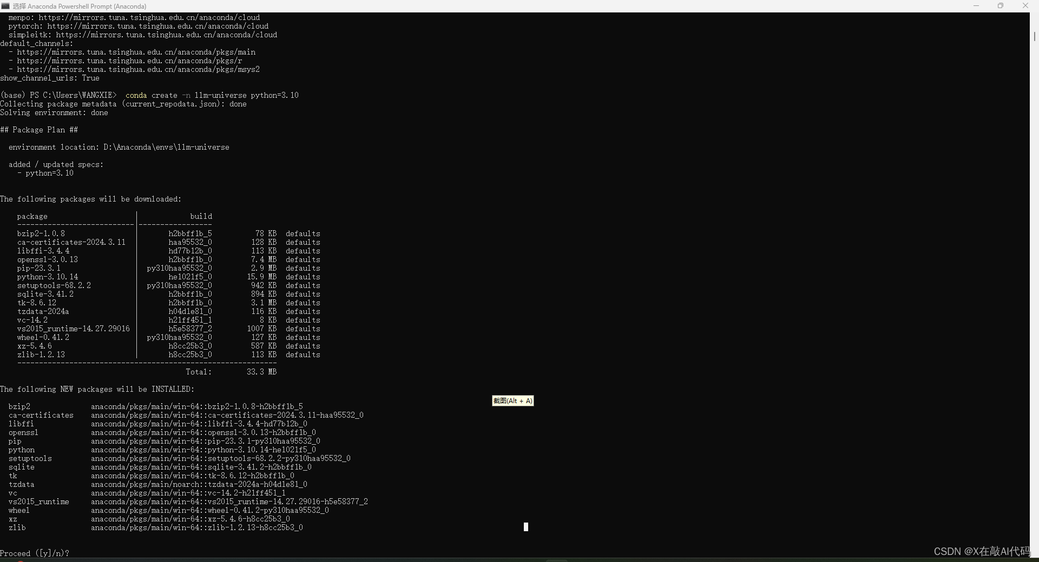Click the win-64::vs2015_runtime-14.27.29016-h5e58377_2 entry

click(229, 501)
